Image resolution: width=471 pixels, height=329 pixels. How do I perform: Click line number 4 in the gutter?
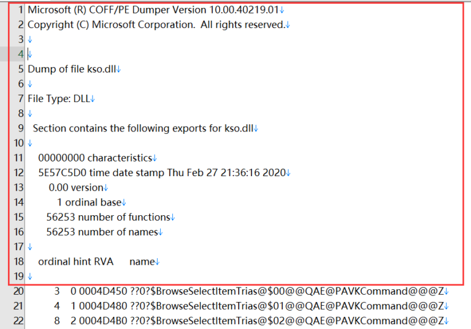pyautogui.click(x=20, y=54)
